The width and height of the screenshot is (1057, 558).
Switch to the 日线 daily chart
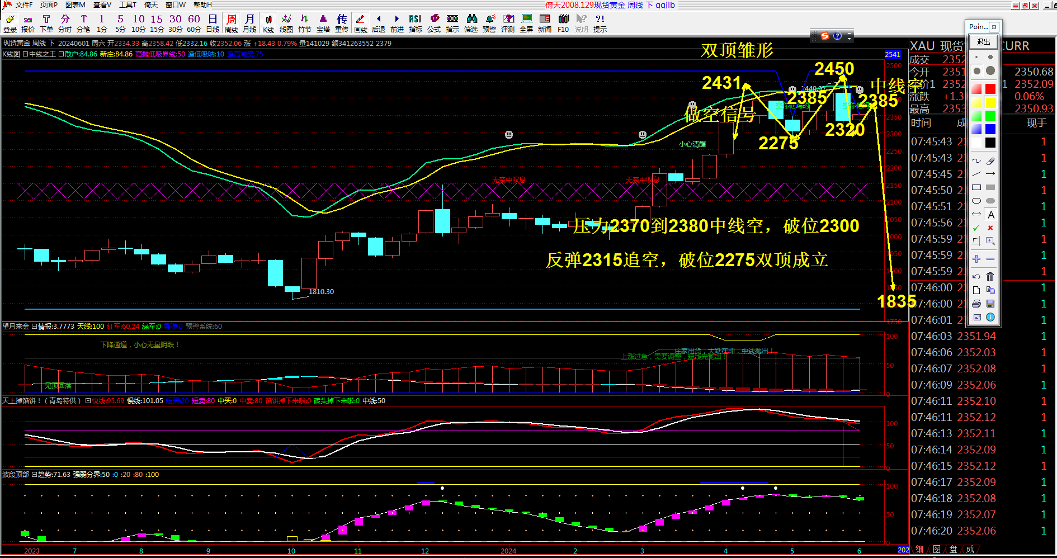click(213, 23)
